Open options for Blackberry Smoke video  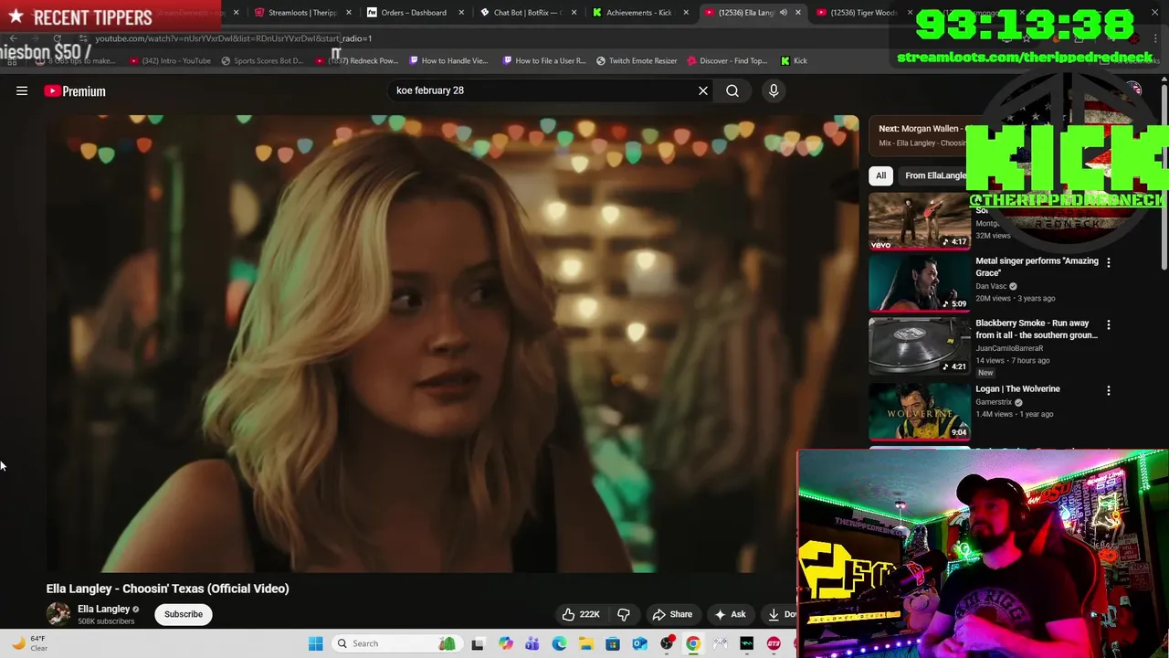point(1109,324)
